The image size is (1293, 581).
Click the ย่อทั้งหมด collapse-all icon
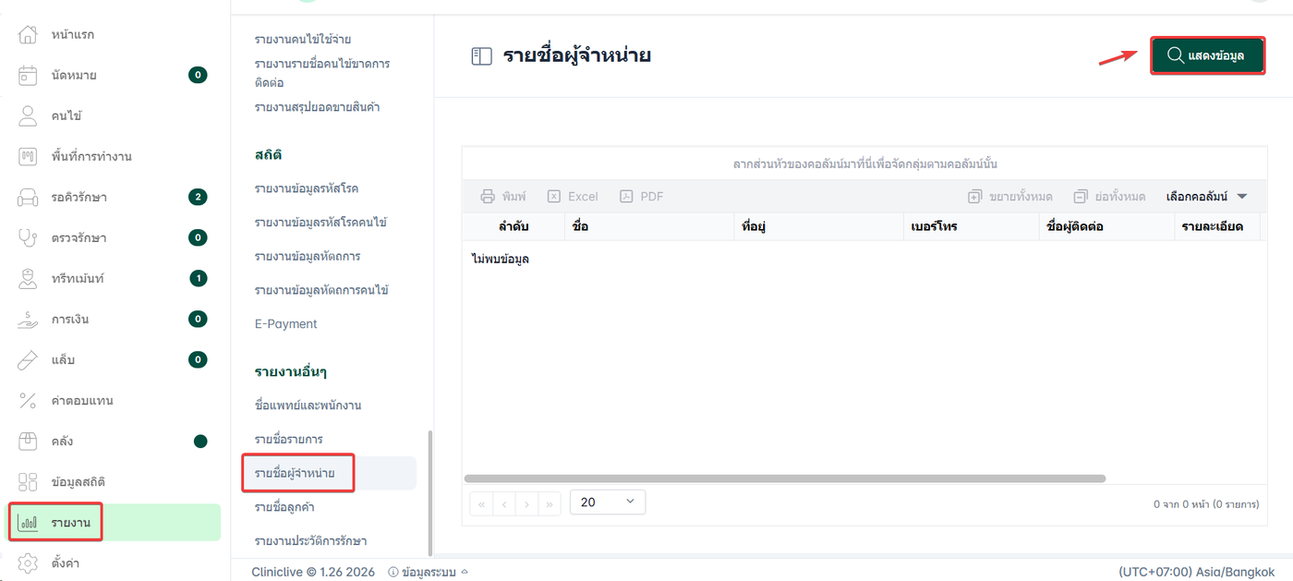[1082, 197]
